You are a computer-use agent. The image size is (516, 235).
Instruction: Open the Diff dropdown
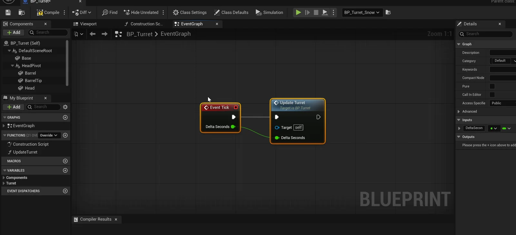(x=82, y=13)
